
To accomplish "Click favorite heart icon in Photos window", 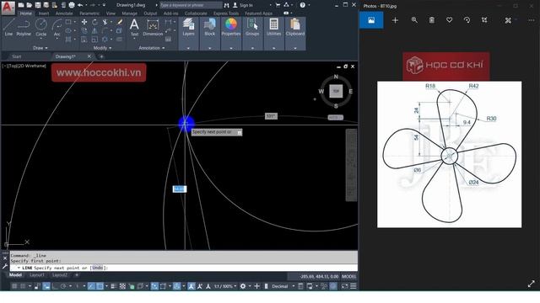I will (449, 20).
